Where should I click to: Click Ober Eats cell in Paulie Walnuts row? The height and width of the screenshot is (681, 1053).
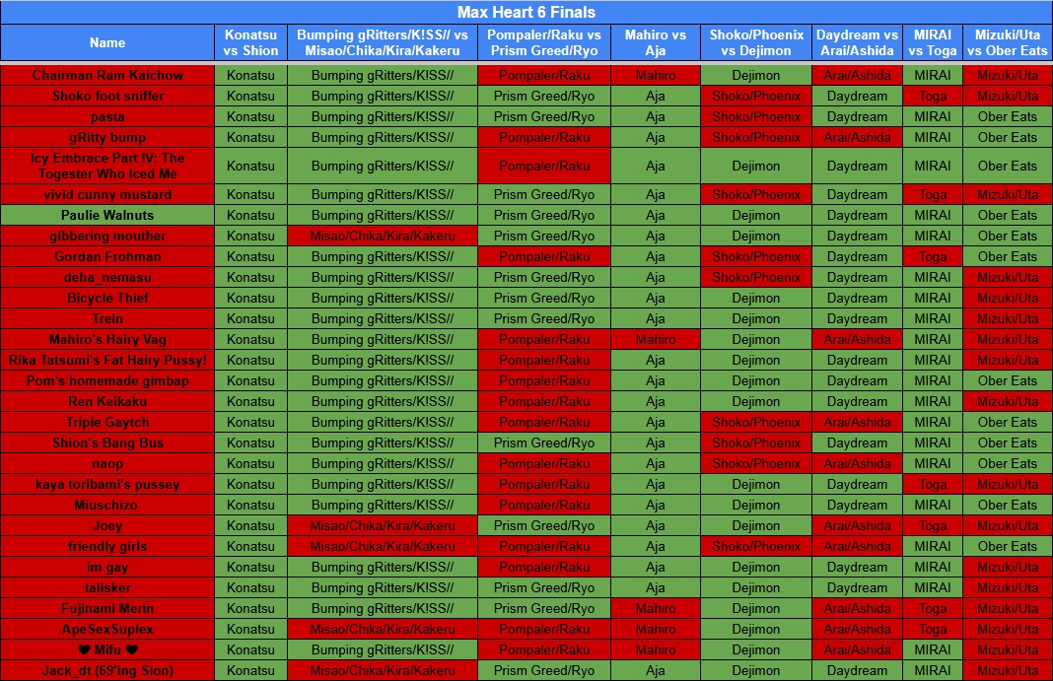[x=1008, y=216]
